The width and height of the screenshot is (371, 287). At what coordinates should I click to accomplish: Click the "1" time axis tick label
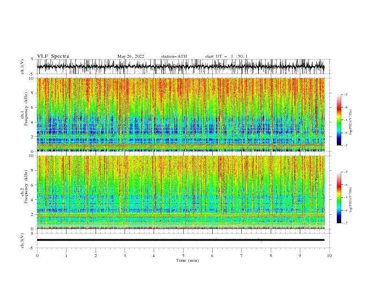point(66,256)
